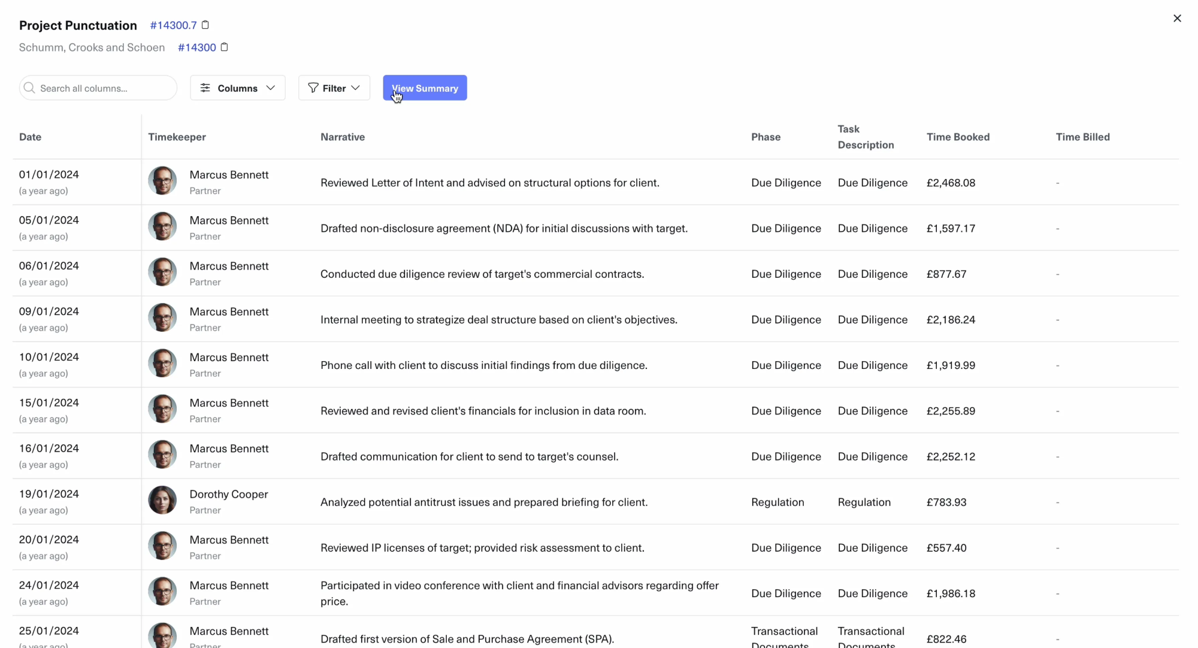Click the filter funnel icon
1198x648 pixels.
click(x=313, y=87)
